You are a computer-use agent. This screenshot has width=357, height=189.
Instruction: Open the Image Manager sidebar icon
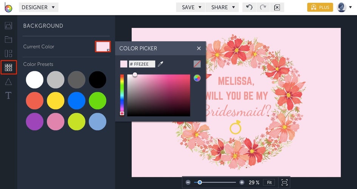coord(8,25)
